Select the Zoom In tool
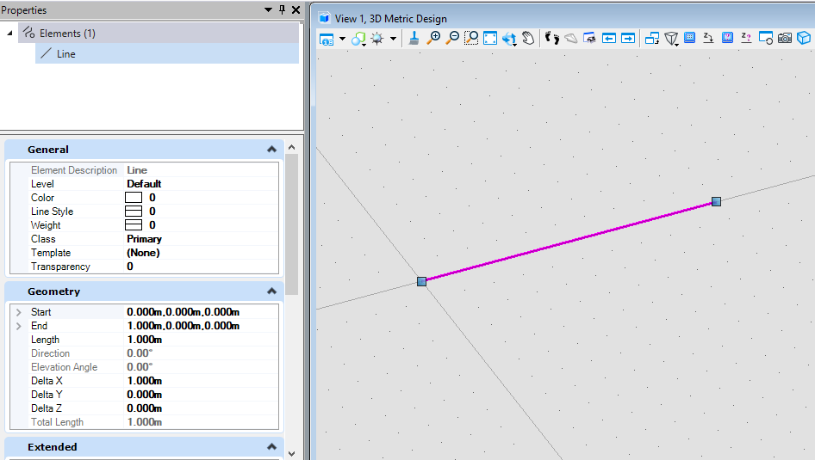Viewport: 815px width, 460px height. [433, 38]
